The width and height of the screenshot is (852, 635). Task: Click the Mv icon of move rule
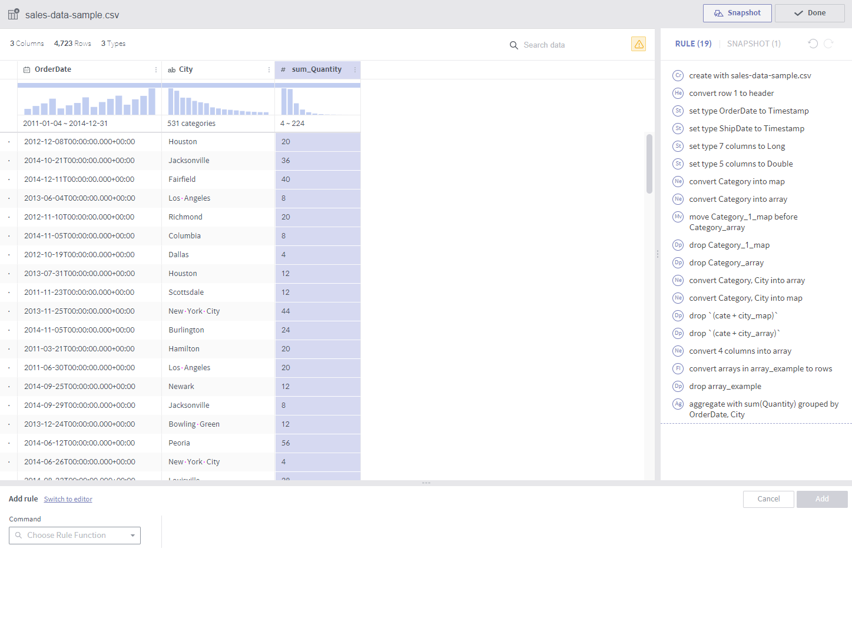[678, 217]
